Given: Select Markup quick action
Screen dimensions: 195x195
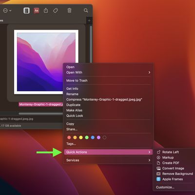Looking at the screenshot, I should 168,157.
